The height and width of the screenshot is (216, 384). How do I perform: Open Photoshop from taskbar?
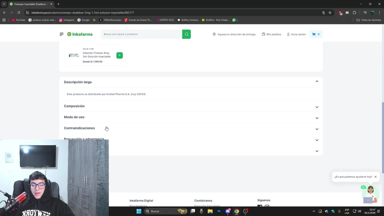pos(219,211)
